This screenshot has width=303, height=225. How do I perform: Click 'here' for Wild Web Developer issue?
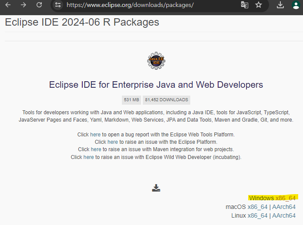click(x=89, y=157)
